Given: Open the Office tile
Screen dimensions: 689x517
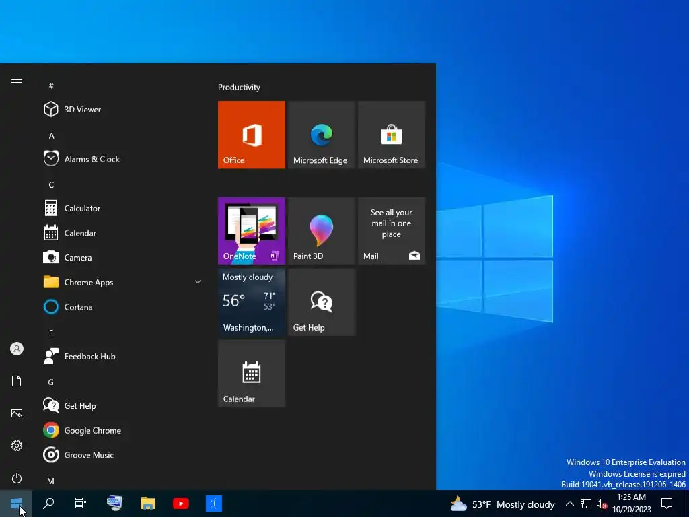Looking at the screenshot, I should click(252, 135).
